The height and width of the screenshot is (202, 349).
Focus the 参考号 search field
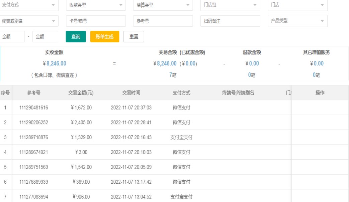(163, 21)
